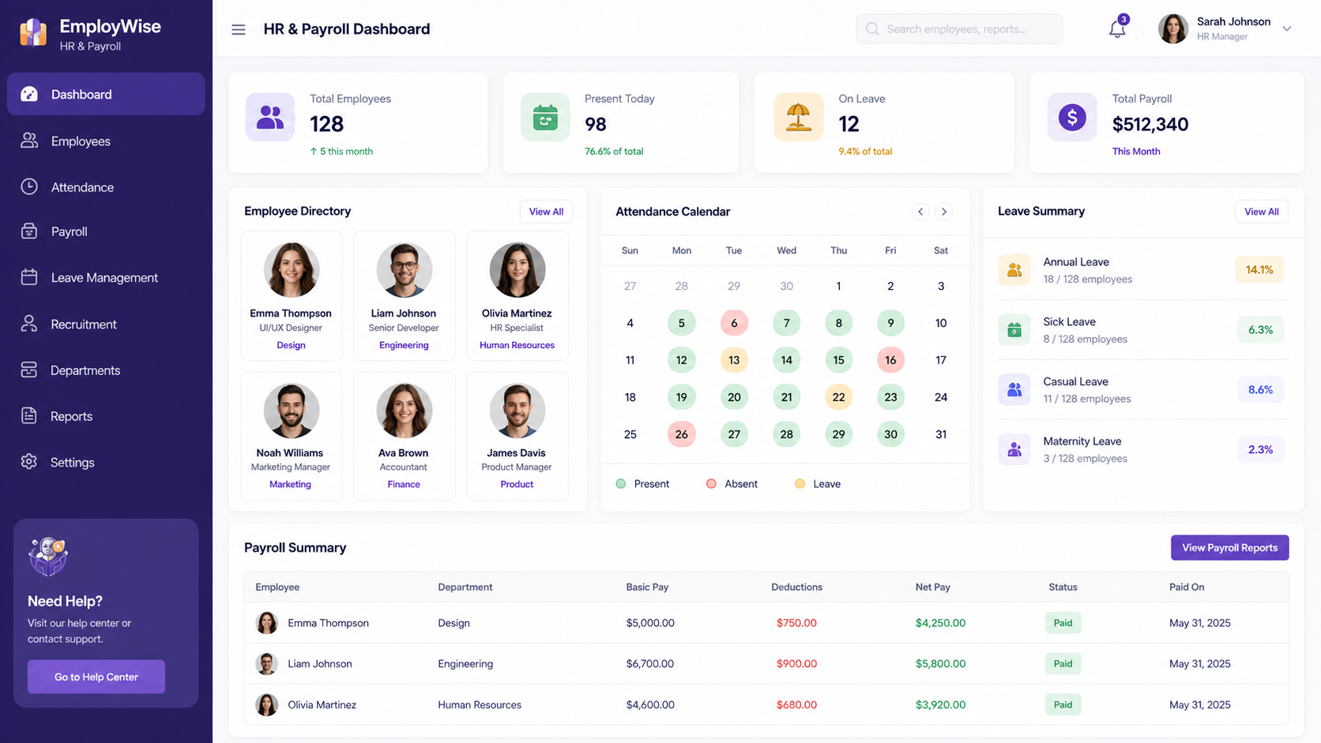Select absent day 6 on the calendar
This screenshot has width=1321, height=743.
tap(734, 323)
